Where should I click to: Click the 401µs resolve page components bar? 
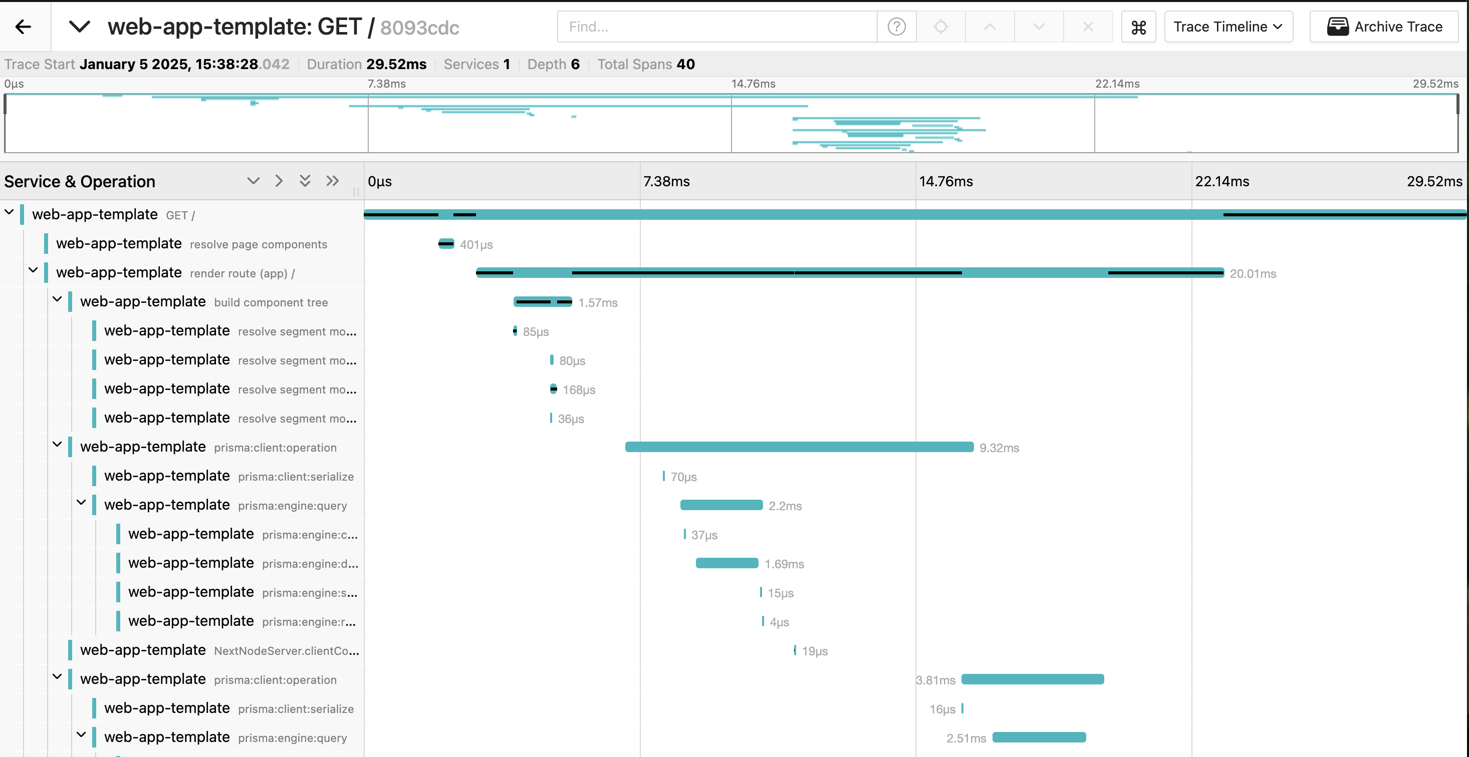coord(446,244)
